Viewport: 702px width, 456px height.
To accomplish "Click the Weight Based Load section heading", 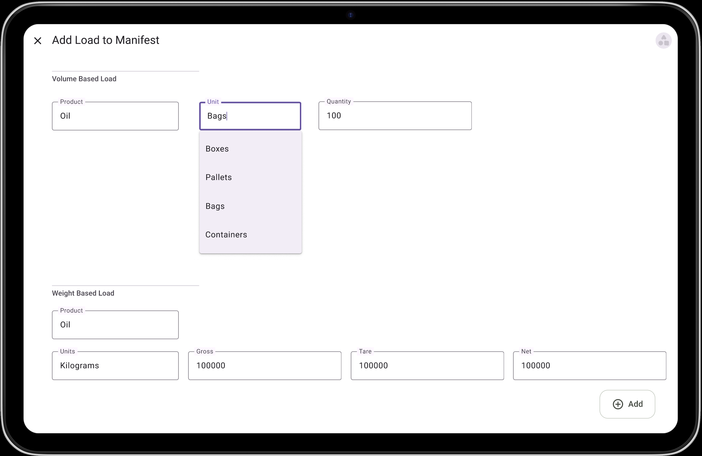I will coord(83,293).
